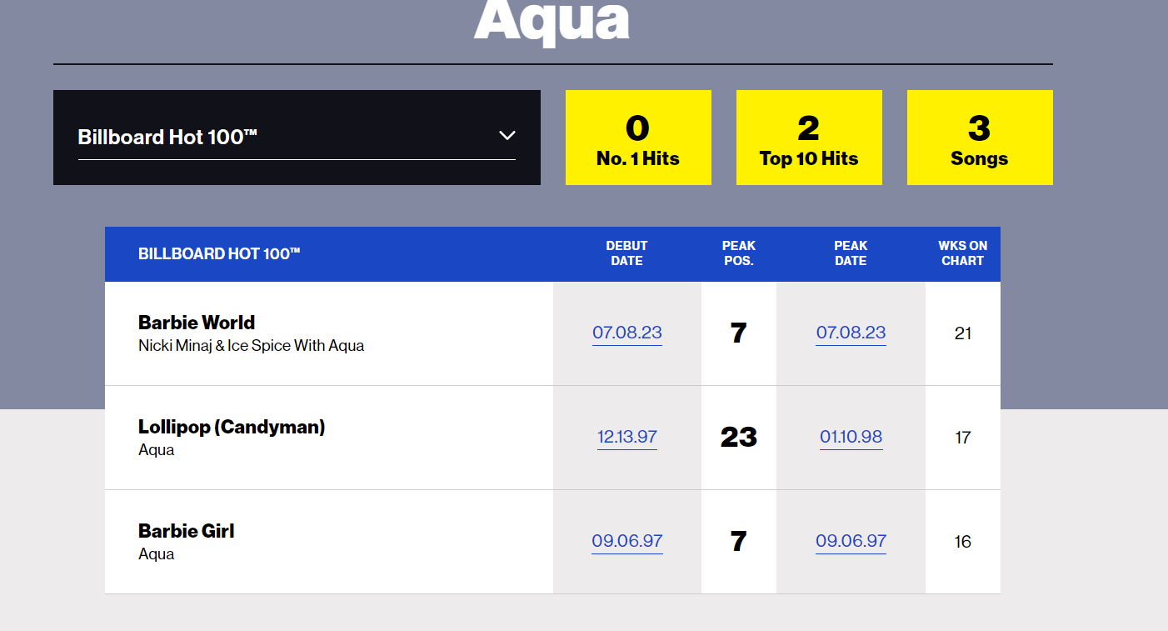Open Barbie World peak date 07.08.23
1168x631 pixels.
[851, 333]
